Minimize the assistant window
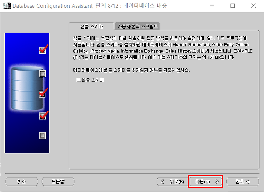This screenshot has height=192, width=264. (x=212, y=6)
